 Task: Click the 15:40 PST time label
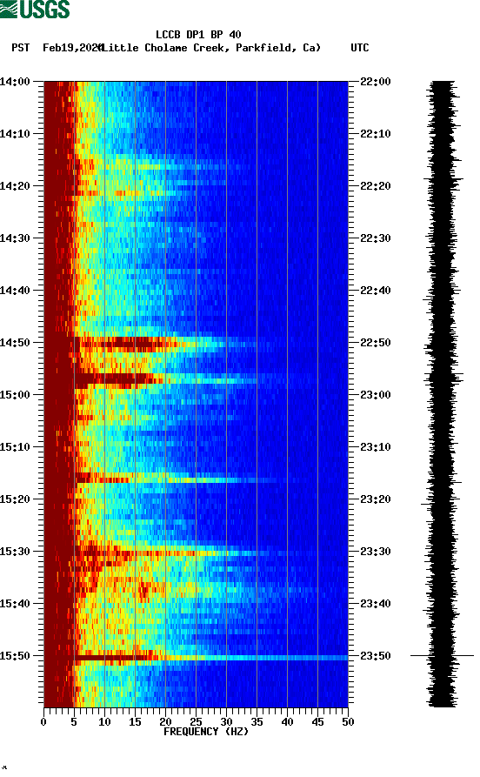[15, 604]
